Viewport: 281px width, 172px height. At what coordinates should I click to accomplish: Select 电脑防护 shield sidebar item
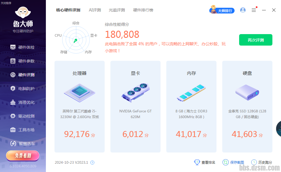23,89
